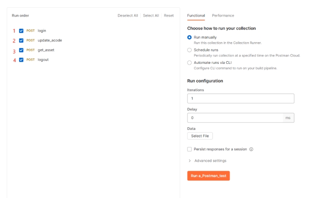Open the Functional tab

pos(196,15)
